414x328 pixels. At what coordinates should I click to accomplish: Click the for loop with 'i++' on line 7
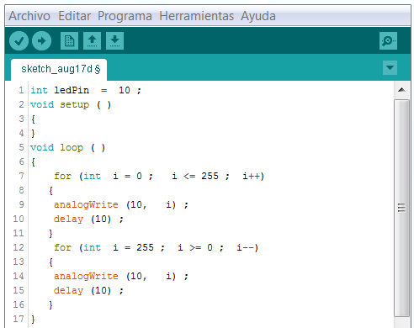click(159, 177)
